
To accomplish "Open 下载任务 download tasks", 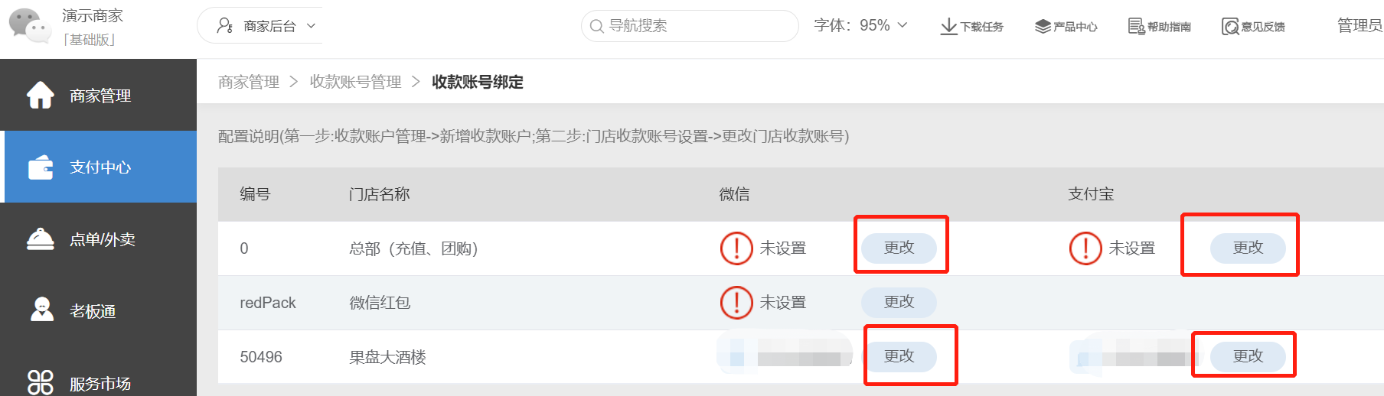I will [971, 26].
